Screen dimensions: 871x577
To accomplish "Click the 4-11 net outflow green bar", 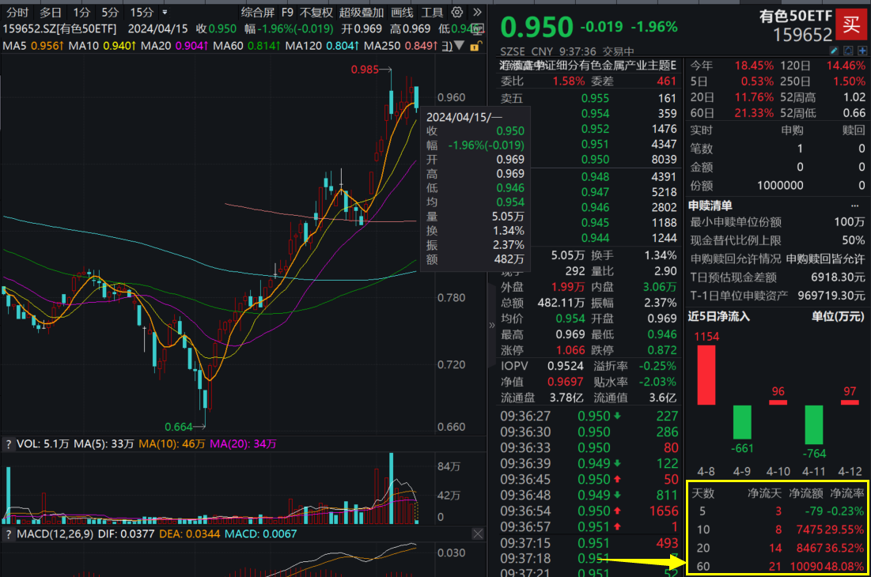I will 814,424.
